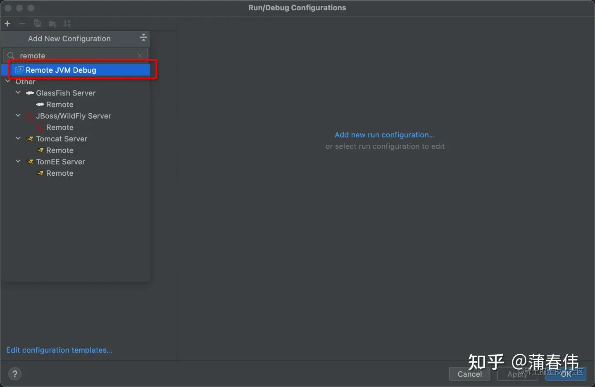595x387 pixels.
Task: Click the magnifier icon in the search field
Action: pos(11,55)
